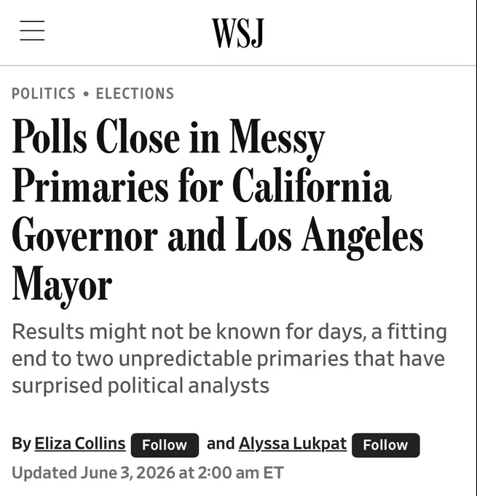Screen dimensions: 477x496
Task: Go to the WSJ home logo
Action: click(x=237, y=33)
